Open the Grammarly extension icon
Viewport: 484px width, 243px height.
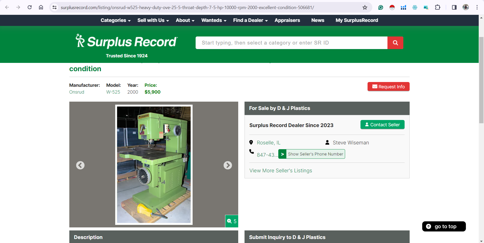point(381,7)
